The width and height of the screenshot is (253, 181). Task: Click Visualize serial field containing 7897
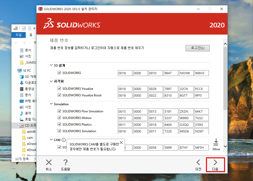[x=171, y=89]
